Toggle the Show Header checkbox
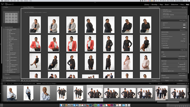This screenshot has width=190, height=107. click(162, 45)
